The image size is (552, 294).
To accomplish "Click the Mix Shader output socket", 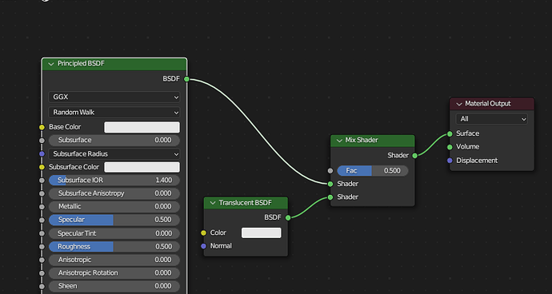I will 414,156.
